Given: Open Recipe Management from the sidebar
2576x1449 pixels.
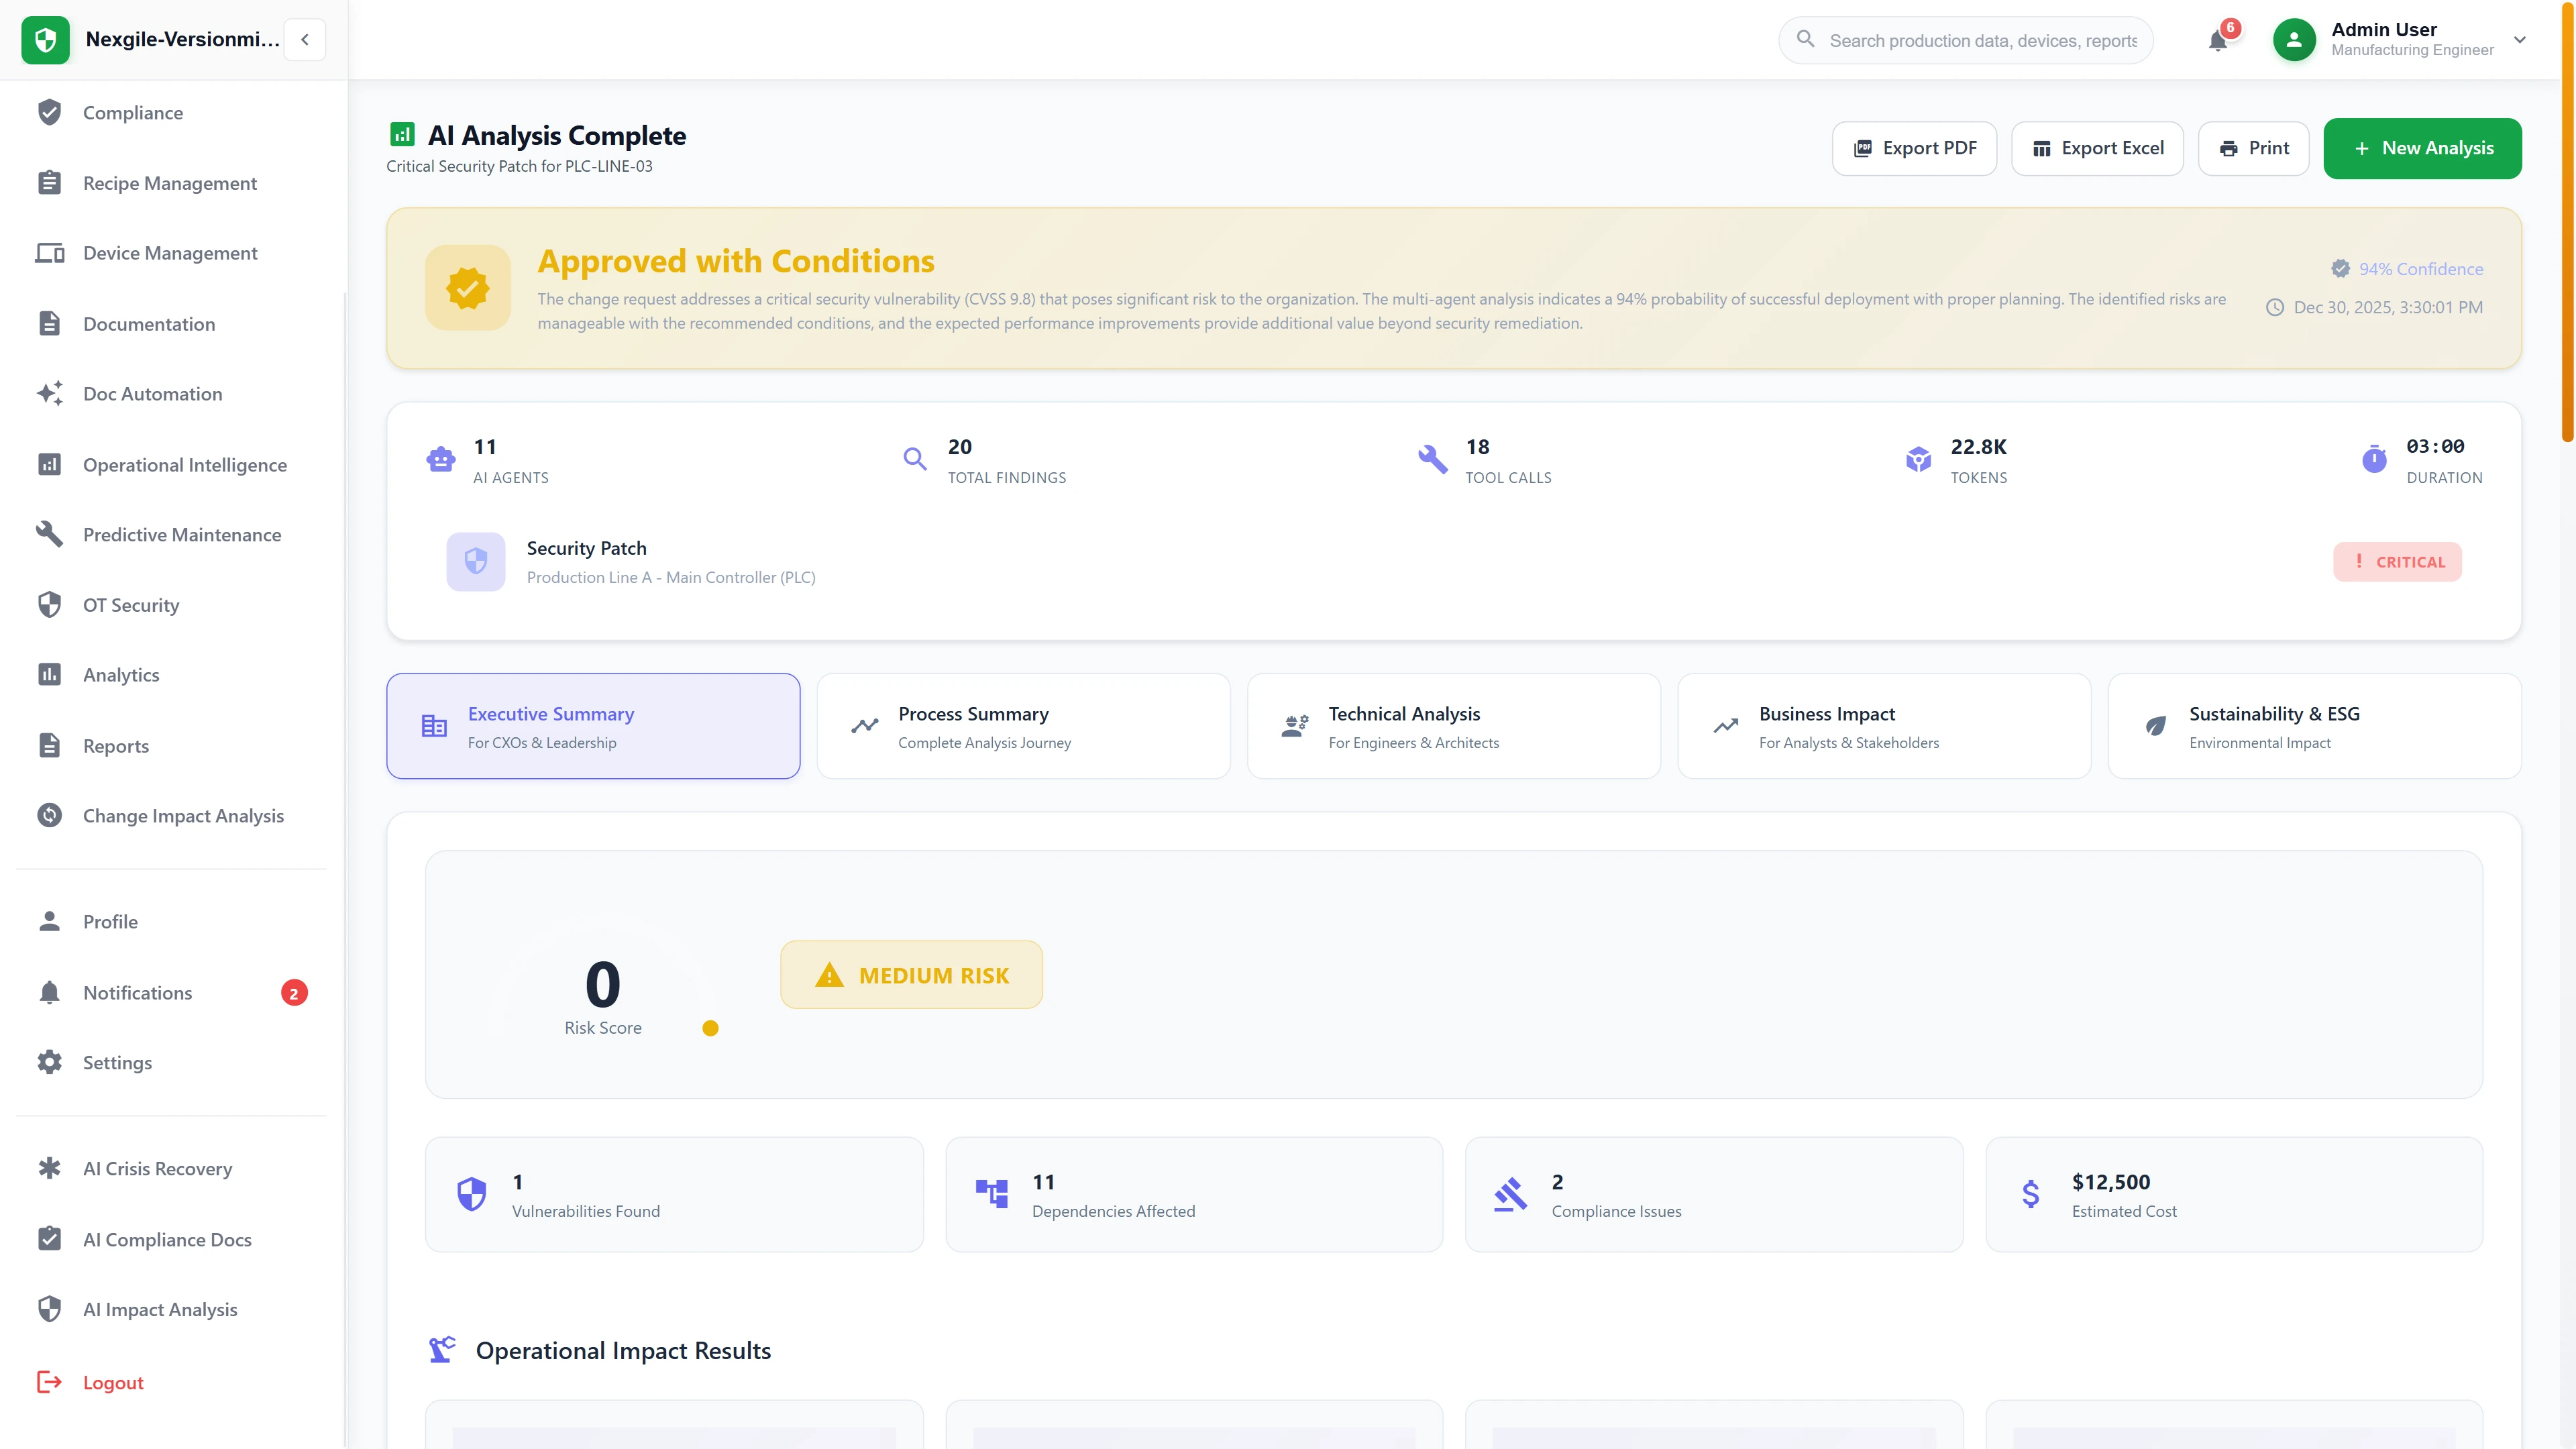Looking at the screenshot, I should pyautogui.click(x=170, y=183).
